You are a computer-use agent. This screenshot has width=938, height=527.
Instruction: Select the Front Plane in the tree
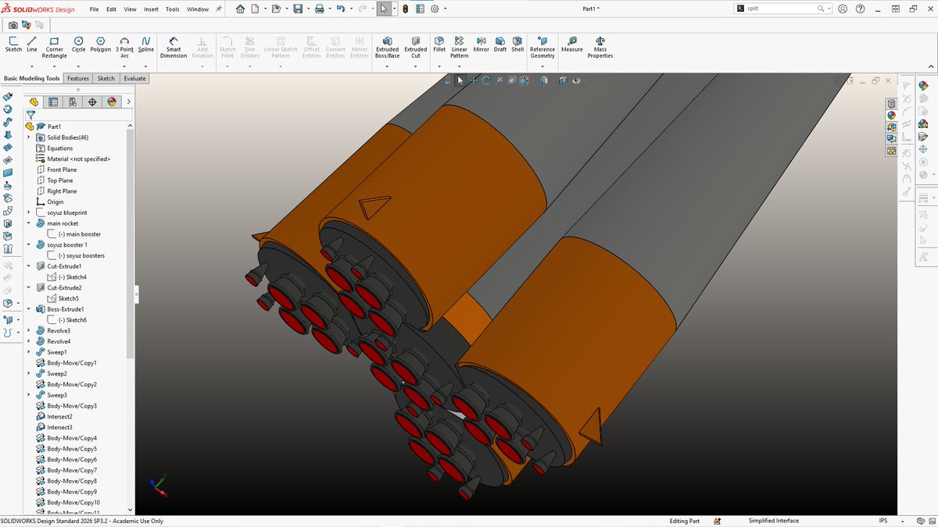[x=62, y=169]
